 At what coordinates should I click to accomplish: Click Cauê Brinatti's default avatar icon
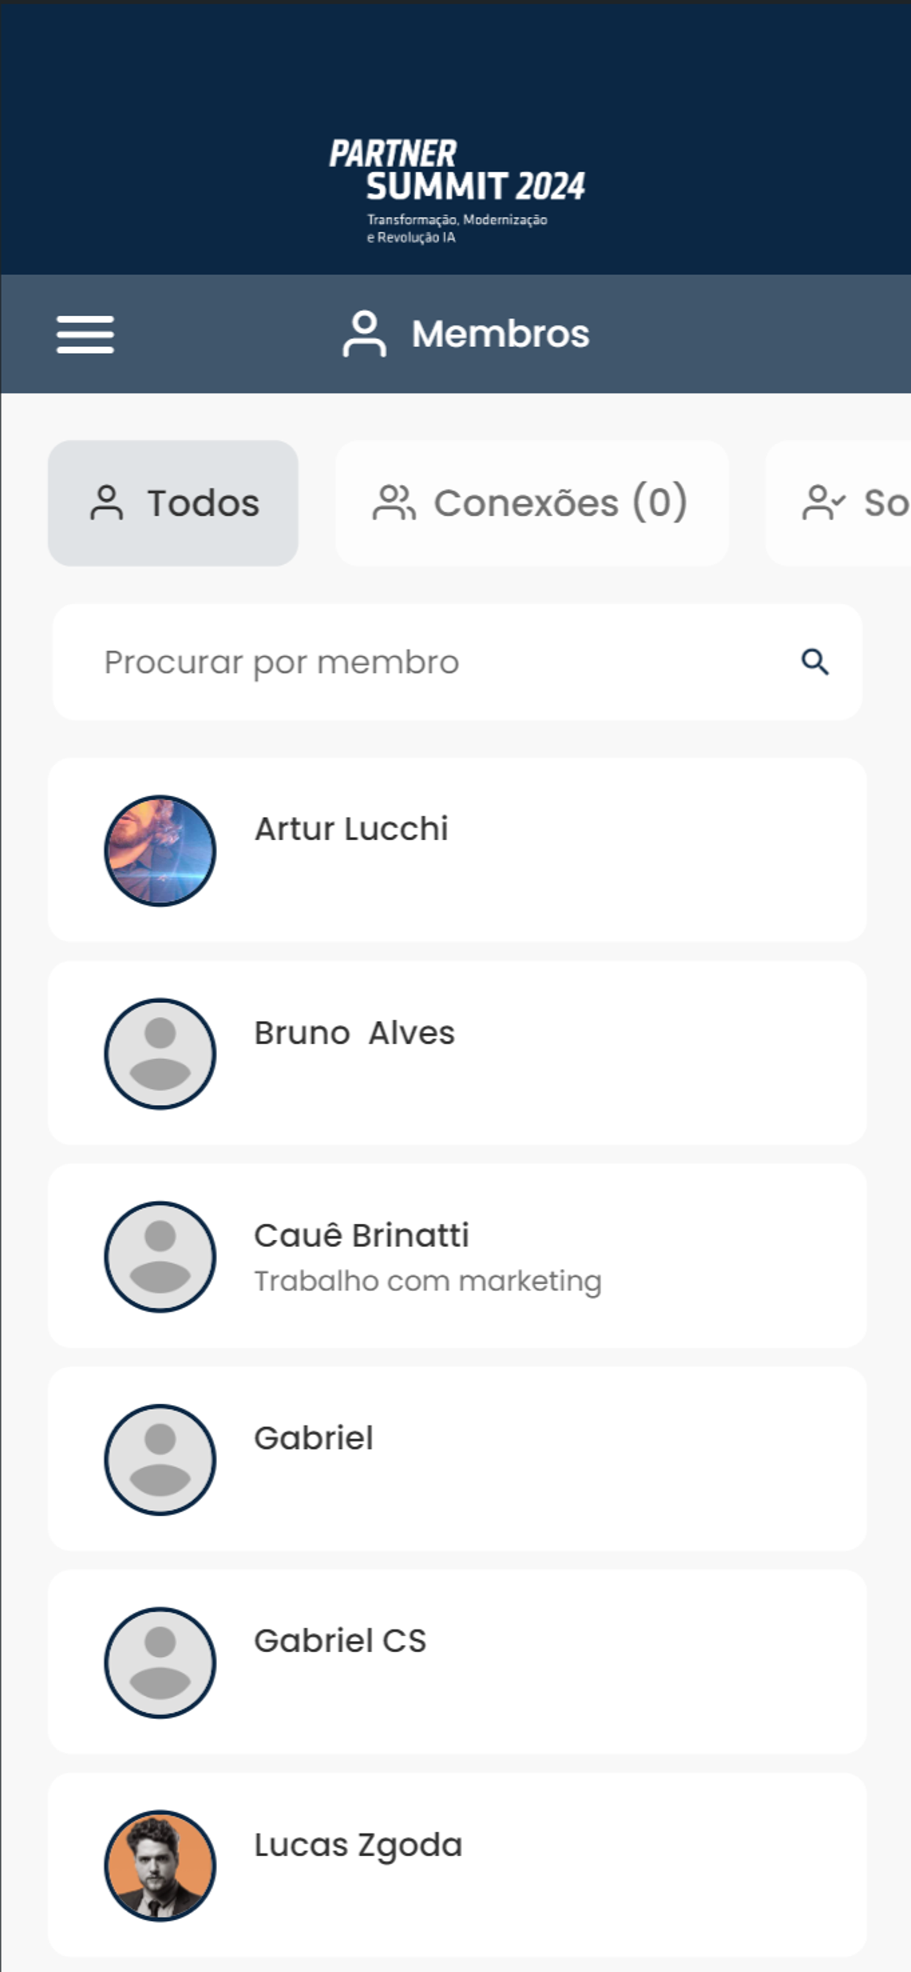[x=160, y=1256]
